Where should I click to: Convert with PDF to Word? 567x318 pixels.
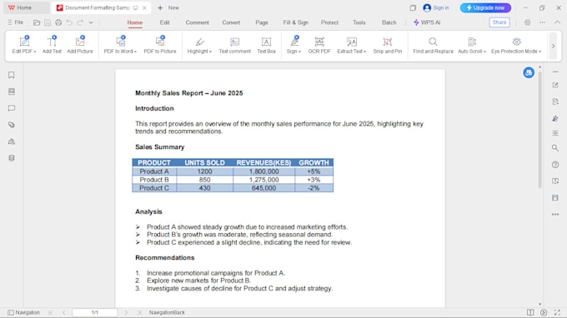click(x=120, y=45)
